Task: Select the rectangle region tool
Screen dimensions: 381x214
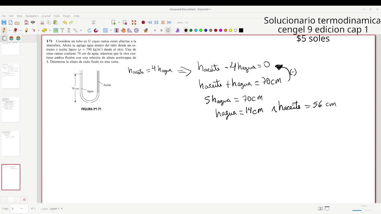Action: point(105,30)
